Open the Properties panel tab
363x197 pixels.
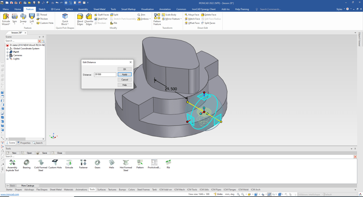tap(24, 143)
